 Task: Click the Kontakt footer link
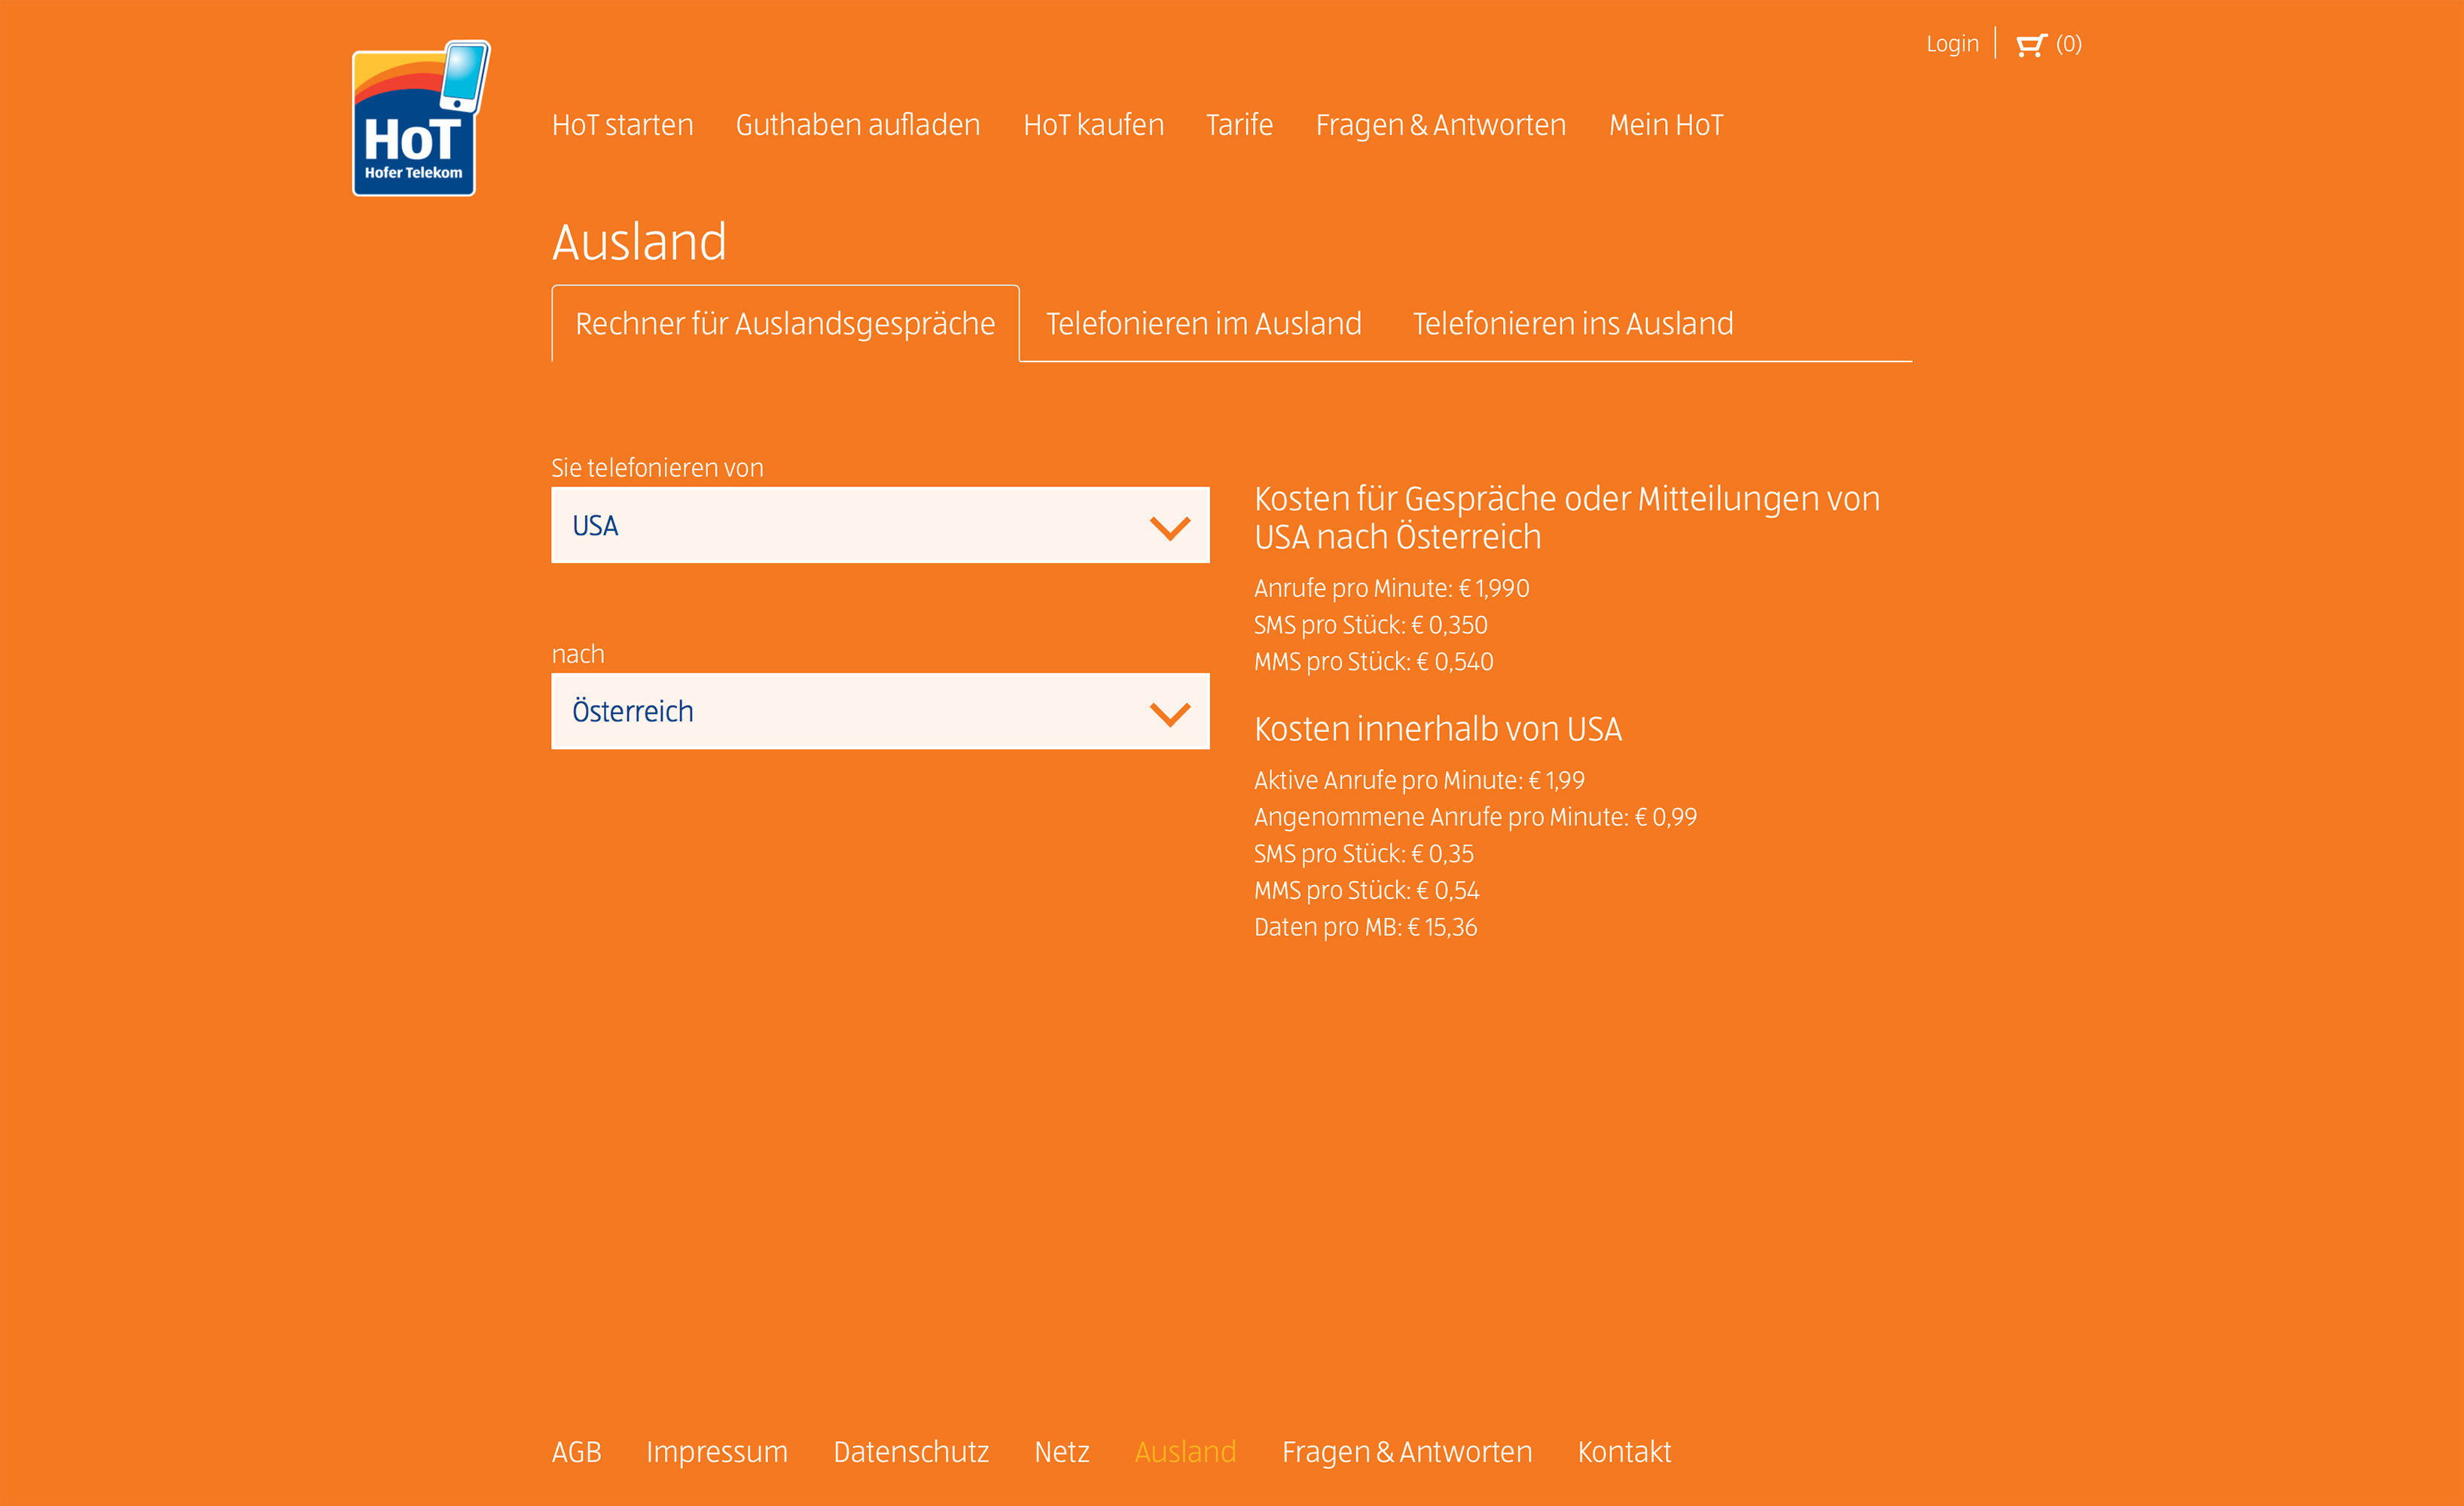(1623, 1451)
